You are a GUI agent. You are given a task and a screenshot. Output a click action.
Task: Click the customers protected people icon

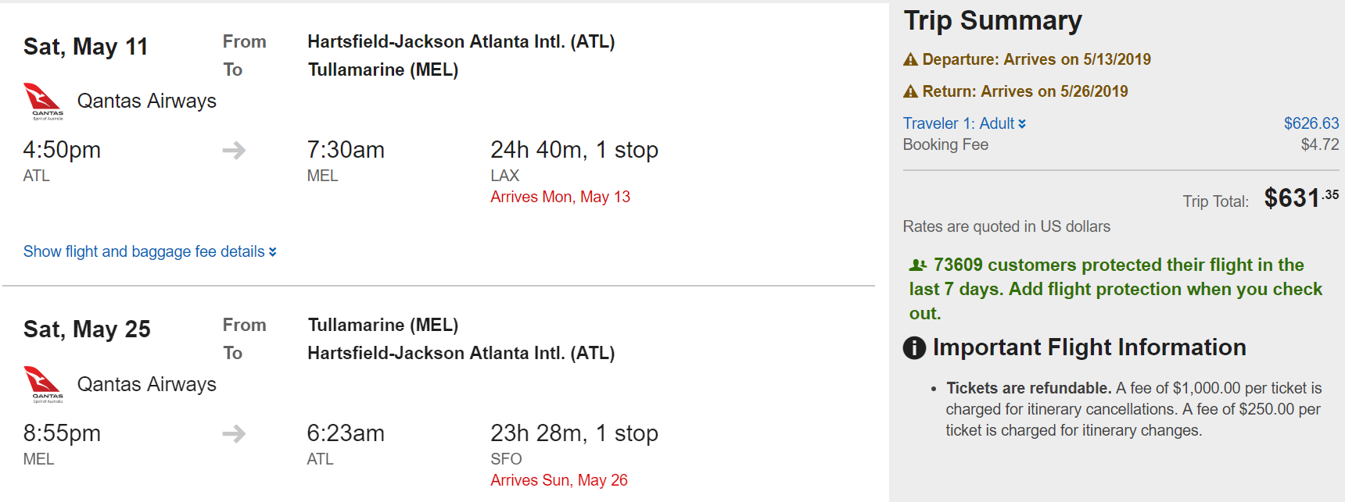pos(918,265)
